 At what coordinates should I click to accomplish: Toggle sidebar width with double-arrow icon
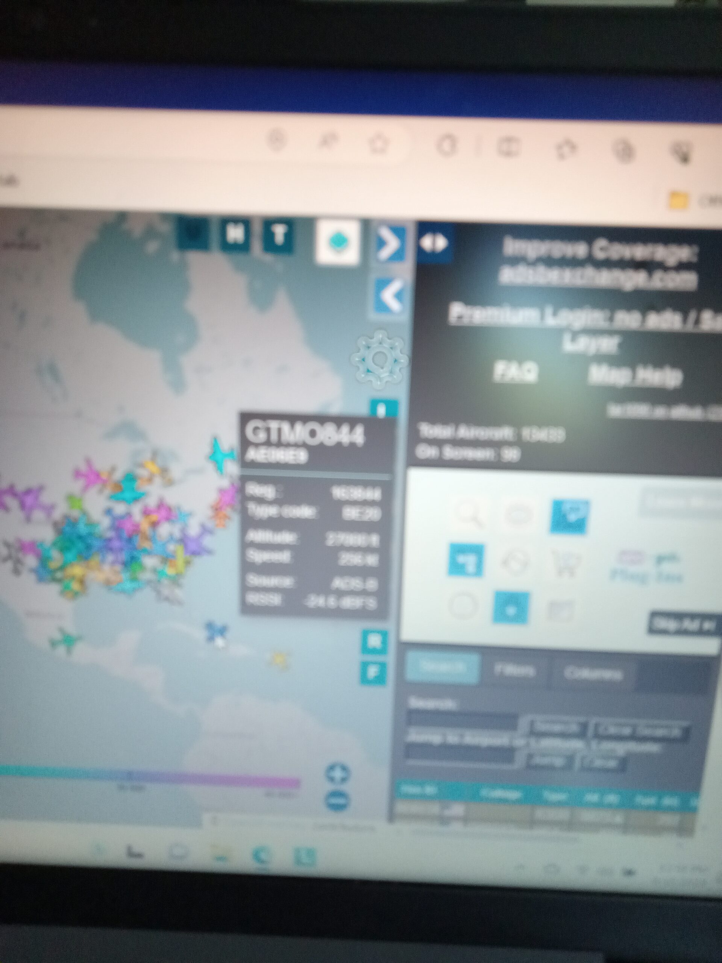(x=433, y=243)
